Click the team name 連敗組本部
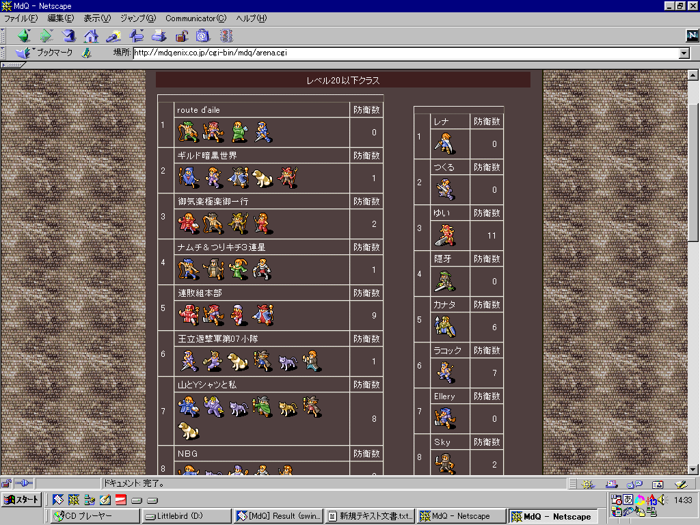Screen dimensions: 700x525 tap(200, 293)
